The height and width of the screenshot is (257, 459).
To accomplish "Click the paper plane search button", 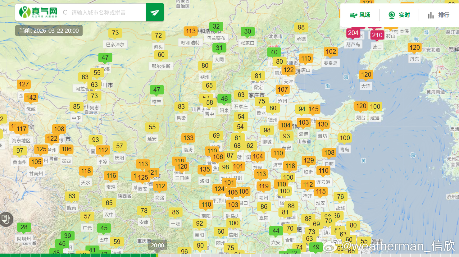I will pos(155,12).
